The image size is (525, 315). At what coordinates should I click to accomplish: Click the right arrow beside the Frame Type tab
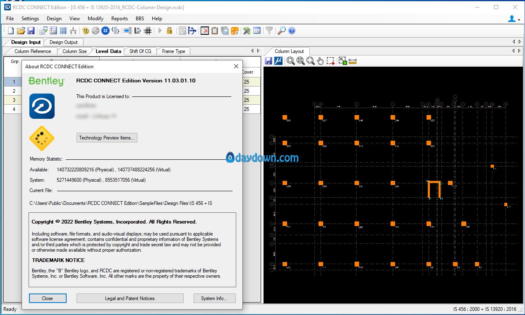pyautogui.click(x=258, y=51)
